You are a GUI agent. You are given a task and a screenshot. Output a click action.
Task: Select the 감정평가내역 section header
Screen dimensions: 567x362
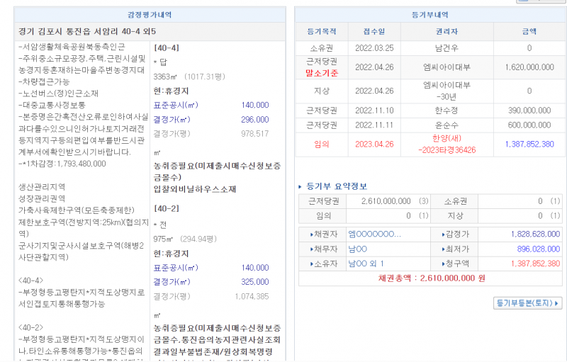[149, 15]
